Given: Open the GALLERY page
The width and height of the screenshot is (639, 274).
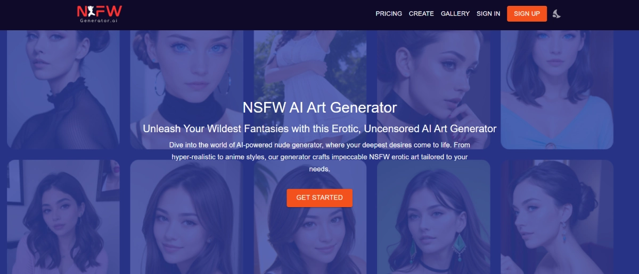Looking at the screenshot, I should [455, 14].
